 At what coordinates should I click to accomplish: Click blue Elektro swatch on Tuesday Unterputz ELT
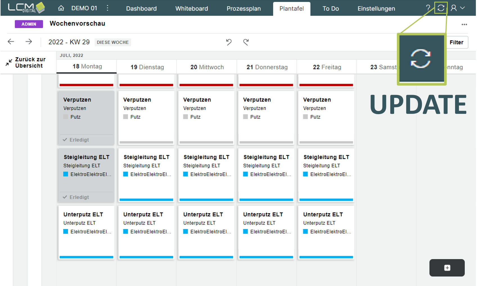(x=126, y=232)
